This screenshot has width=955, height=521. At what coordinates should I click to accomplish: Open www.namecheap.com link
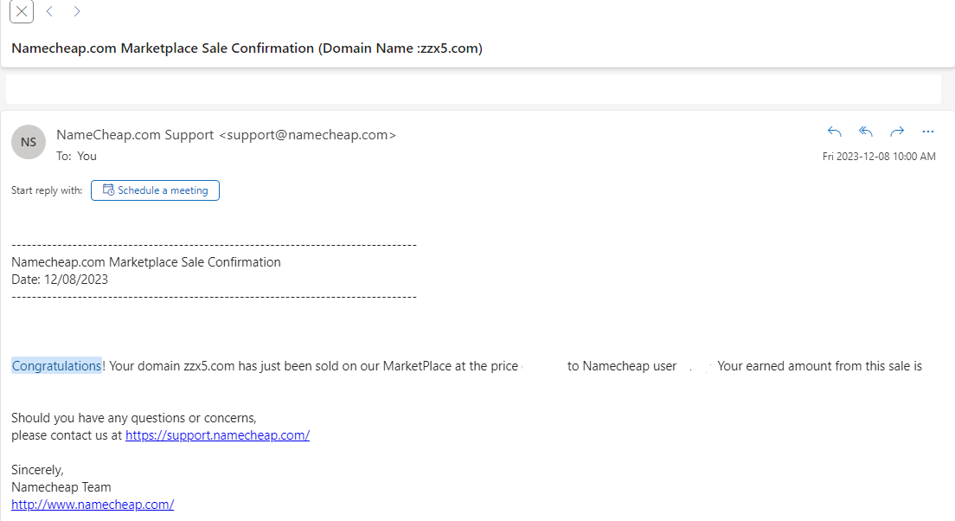coord(93,505)
